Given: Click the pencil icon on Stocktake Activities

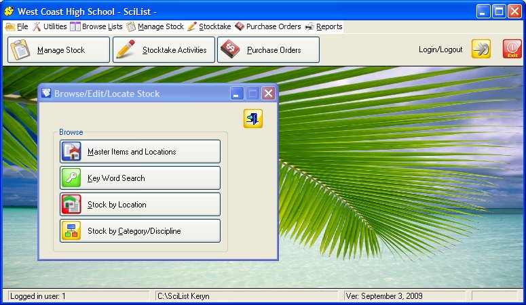Looking at the screenshot, I should point(126,49).
